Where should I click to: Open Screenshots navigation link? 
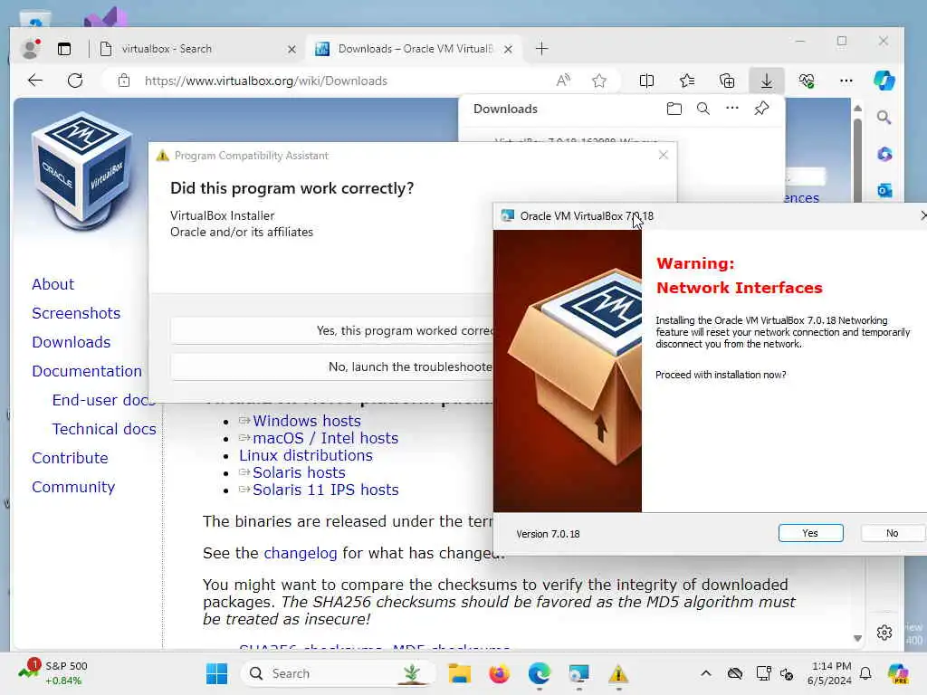tap(76, 313)
